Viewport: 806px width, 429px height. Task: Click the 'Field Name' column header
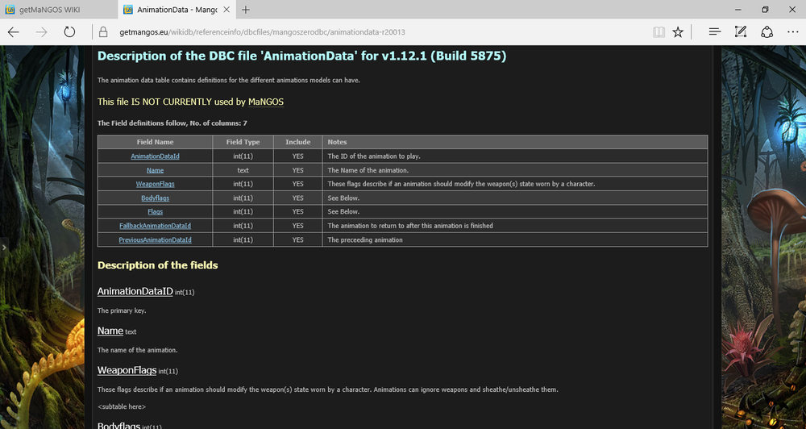(x=155, y=142)
